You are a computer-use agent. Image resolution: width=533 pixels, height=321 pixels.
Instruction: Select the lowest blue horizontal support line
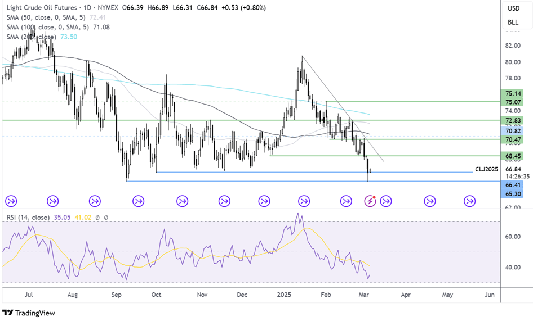(313, 181)
